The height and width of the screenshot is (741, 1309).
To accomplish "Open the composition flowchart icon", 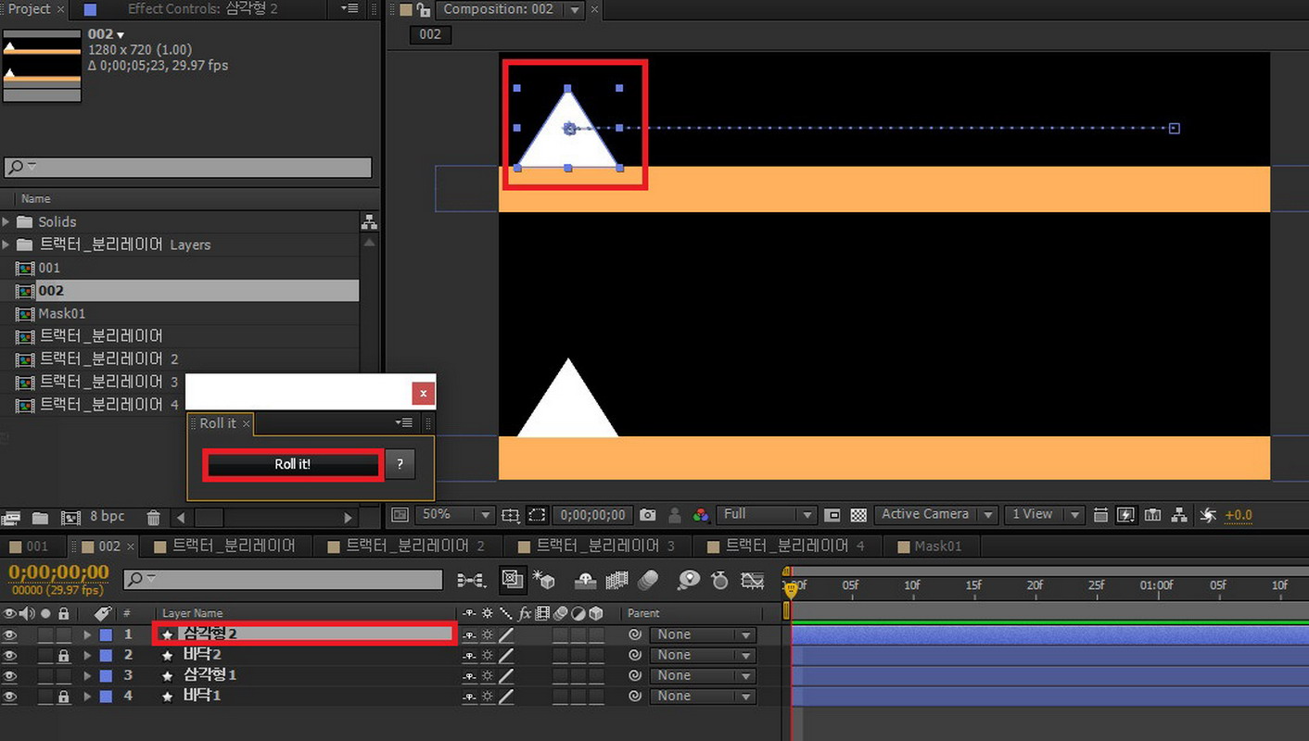I will tap(1179, 515).
